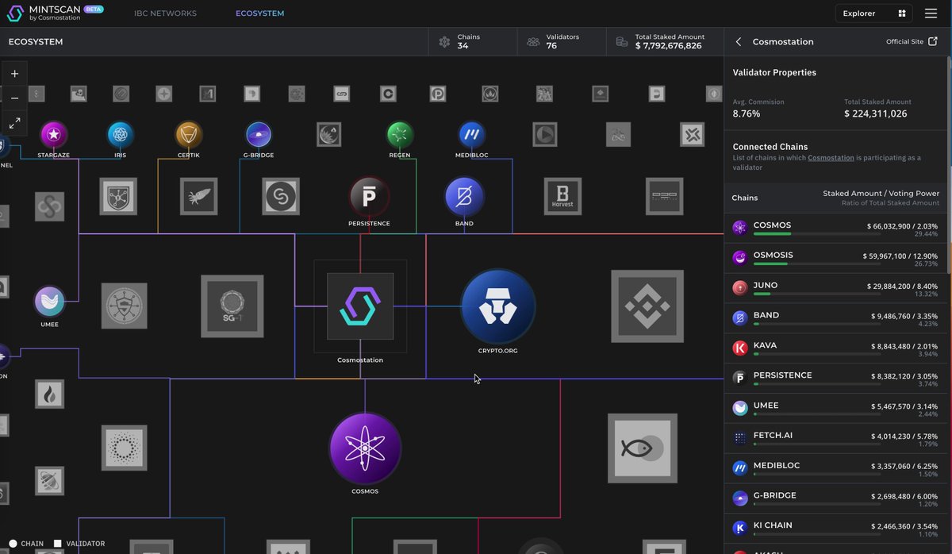
Task: Select the Band chain node in map
Action: (x=464, y=197)
